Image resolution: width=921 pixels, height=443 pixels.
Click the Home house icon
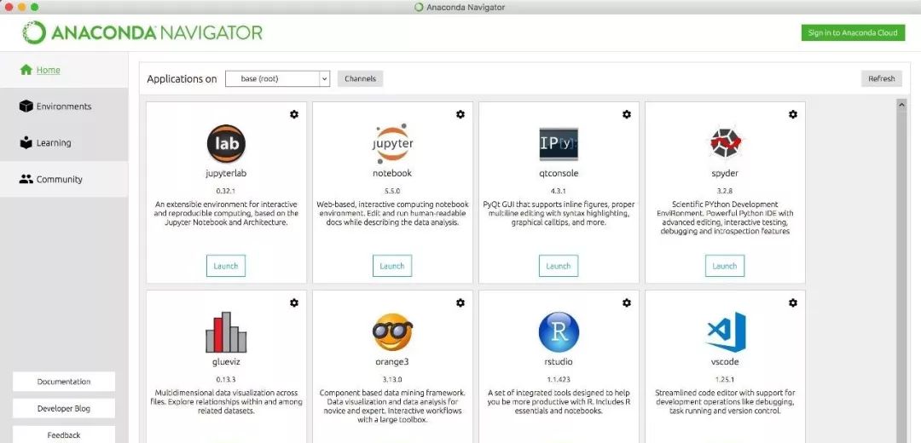(x=26, y=70)
